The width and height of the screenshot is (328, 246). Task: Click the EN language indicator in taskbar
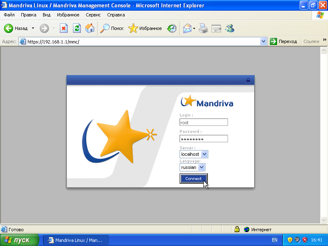275,240
